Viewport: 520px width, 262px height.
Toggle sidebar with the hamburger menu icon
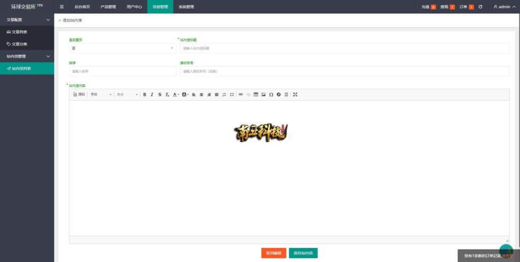coord(62,7)
